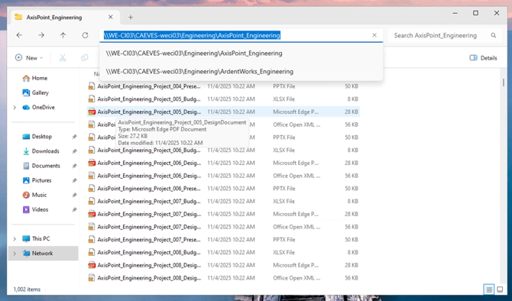
Task: Select the AxisPoint_Engineering tab
Action: point(65,18)
